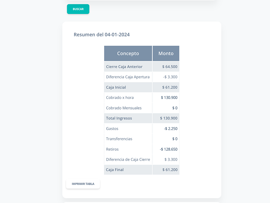Select the Concepto column header
The width and height of the screenshot is (270, 203).
coord(128,54)
